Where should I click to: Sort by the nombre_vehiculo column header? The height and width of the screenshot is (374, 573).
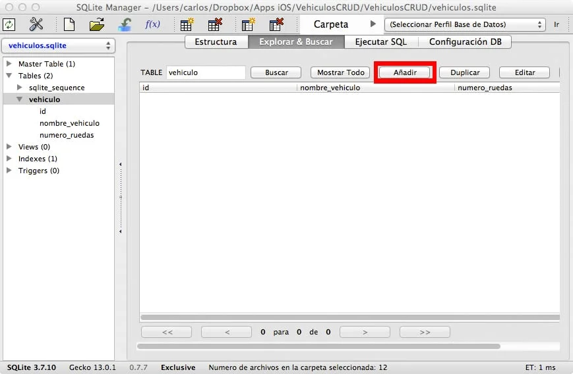(376, 88)
